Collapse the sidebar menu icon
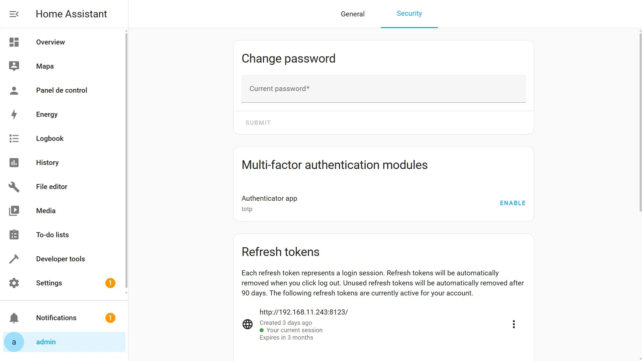The width and height of the screenshot is (642, 361). pyautogui.click(x=14, y=14)
